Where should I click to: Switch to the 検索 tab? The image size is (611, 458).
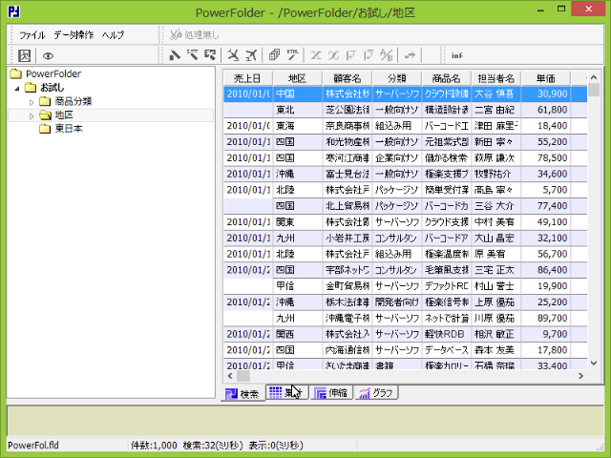click(x=242, y=394)
